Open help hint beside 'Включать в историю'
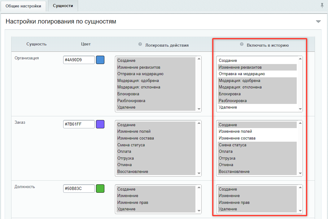 242,44
